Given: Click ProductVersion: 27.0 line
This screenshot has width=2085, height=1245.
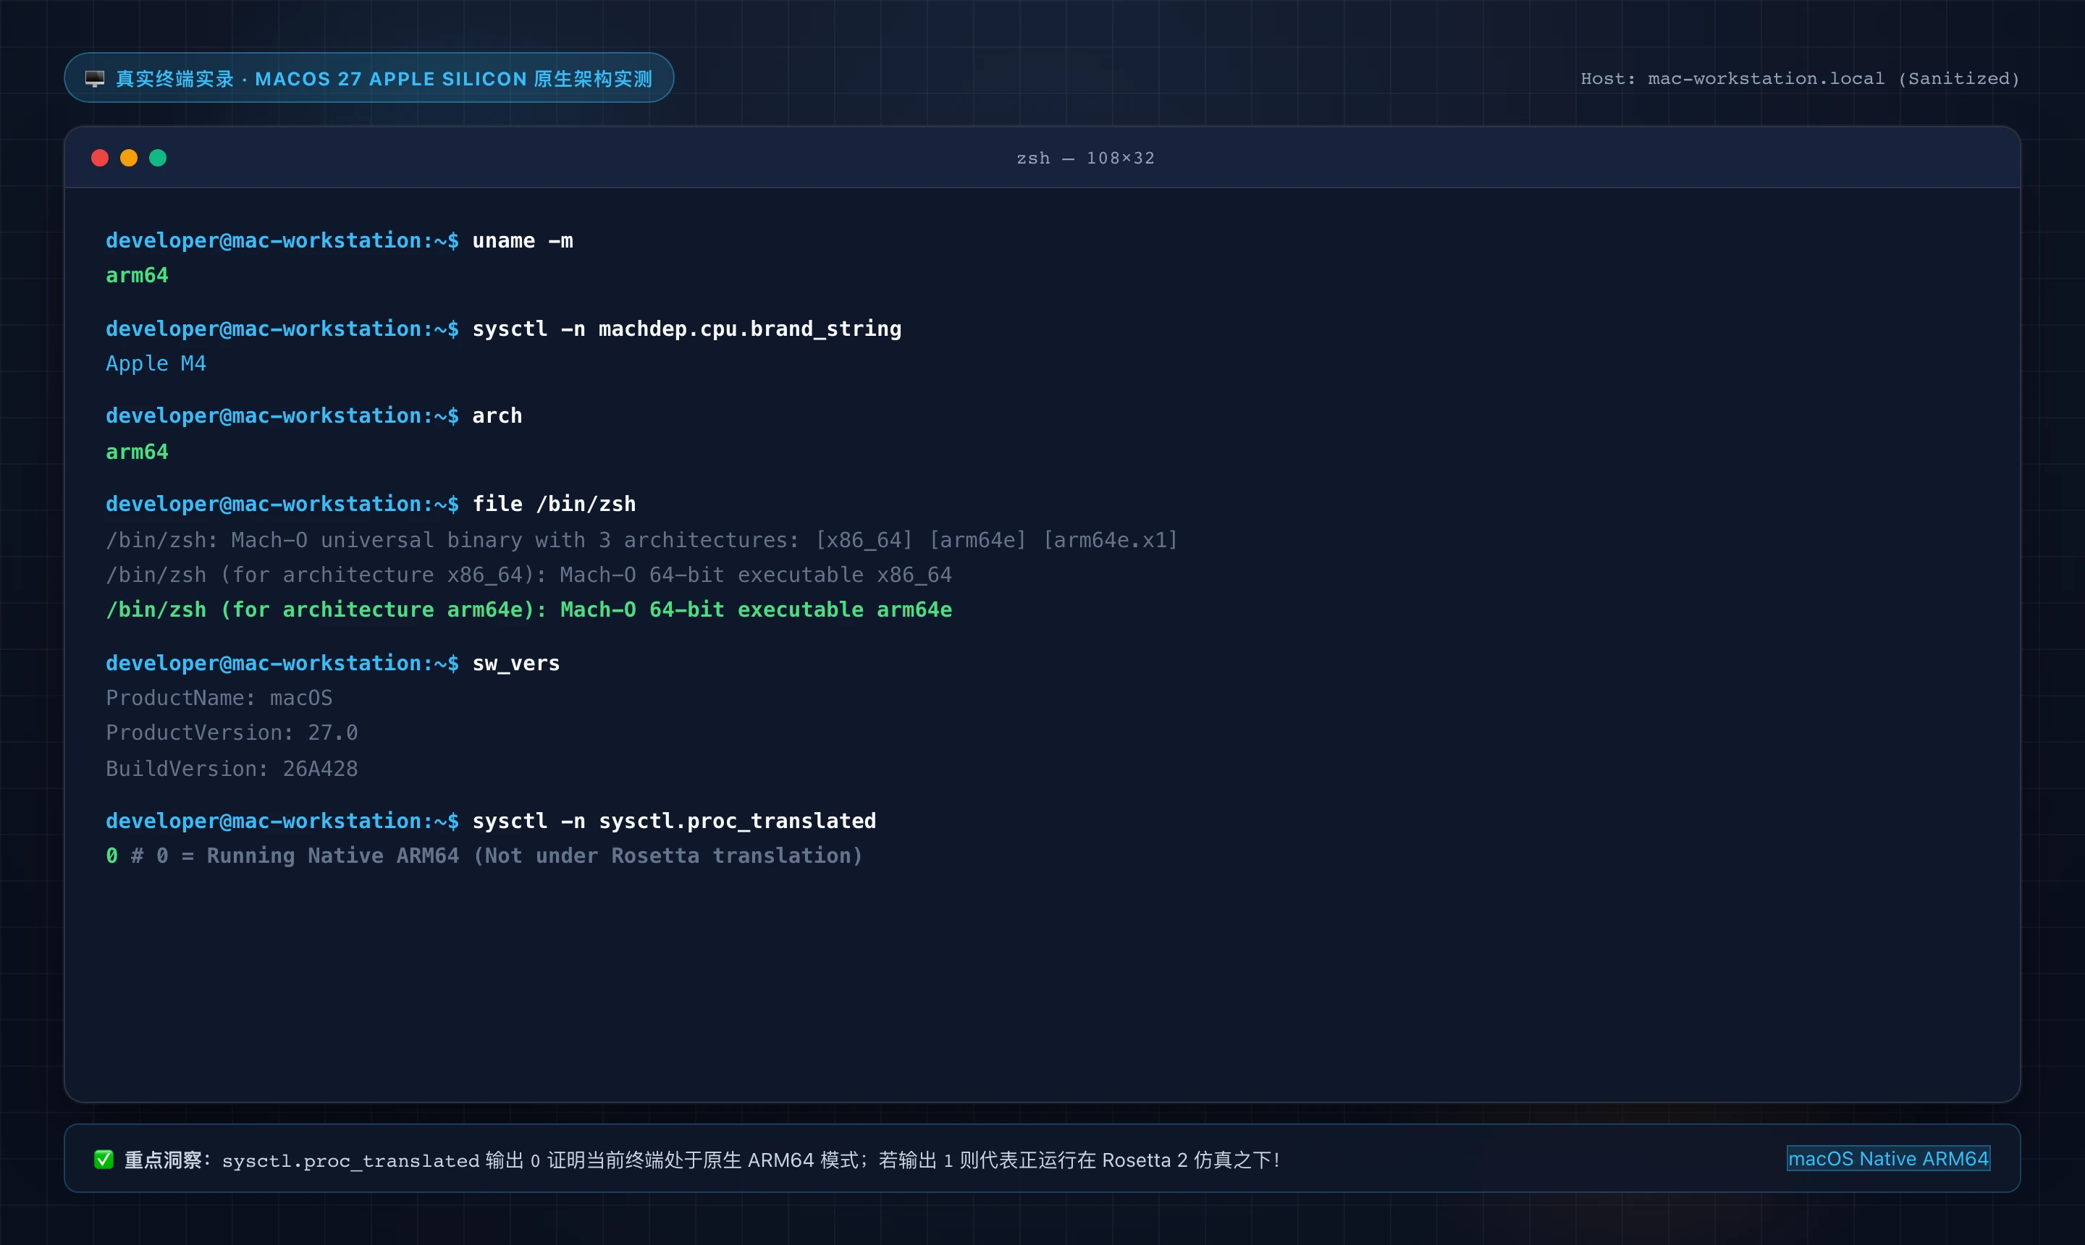Looking at the screenshot, I should [232, 733].
